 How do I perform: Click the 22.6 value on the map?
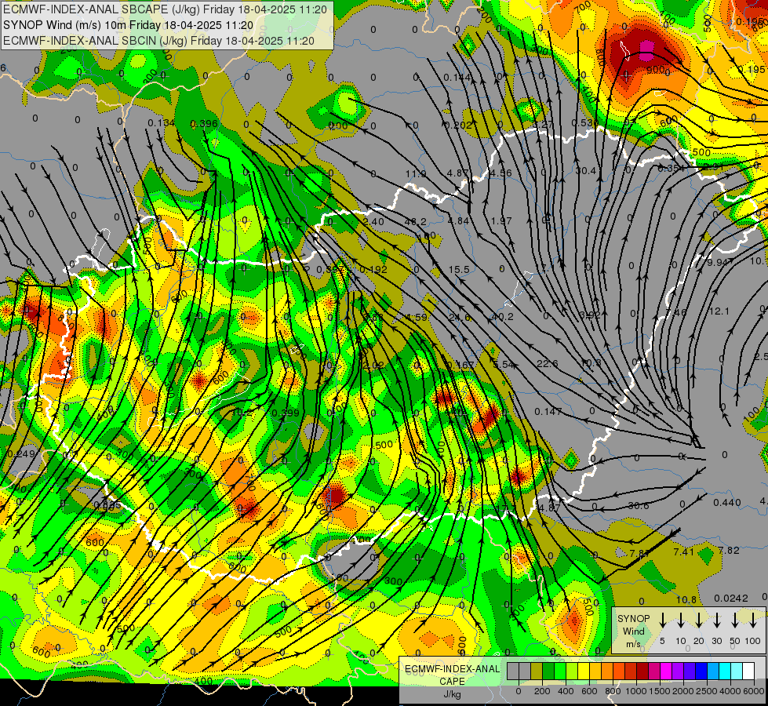coord(547,363)
